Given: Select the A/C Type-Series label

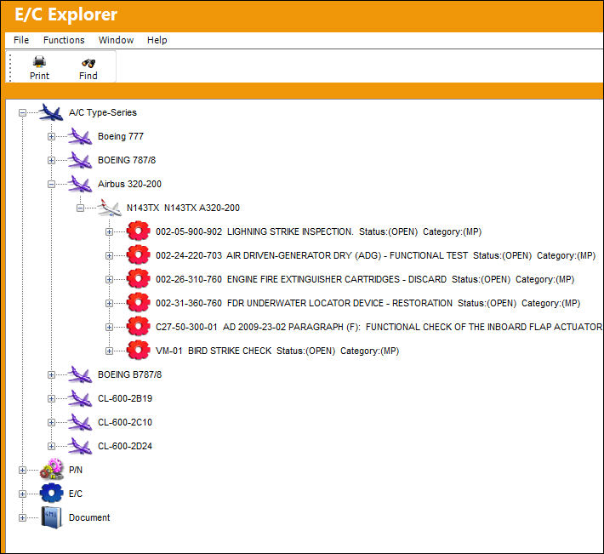Looking at the screenshot, I should click(103, 112).
